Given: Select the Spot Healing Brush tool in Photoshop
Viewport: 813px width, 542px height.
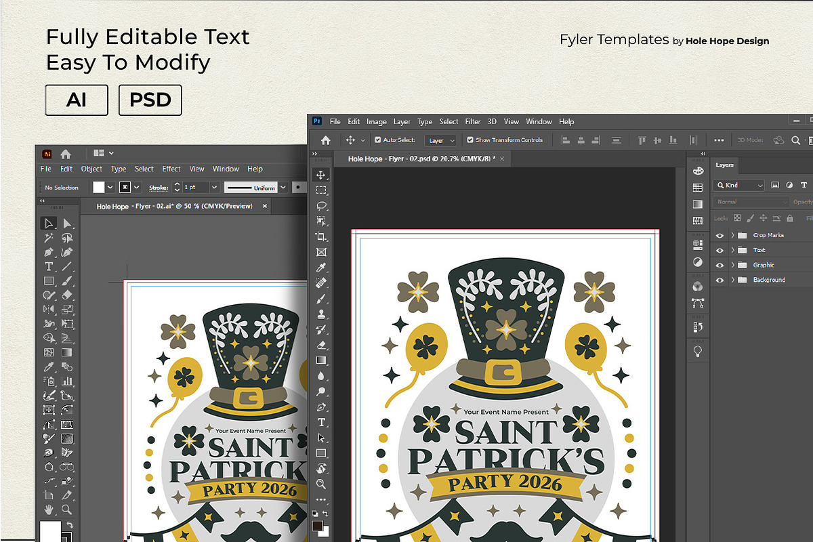Looking at the screenshot, I should [x=321, y=283].
